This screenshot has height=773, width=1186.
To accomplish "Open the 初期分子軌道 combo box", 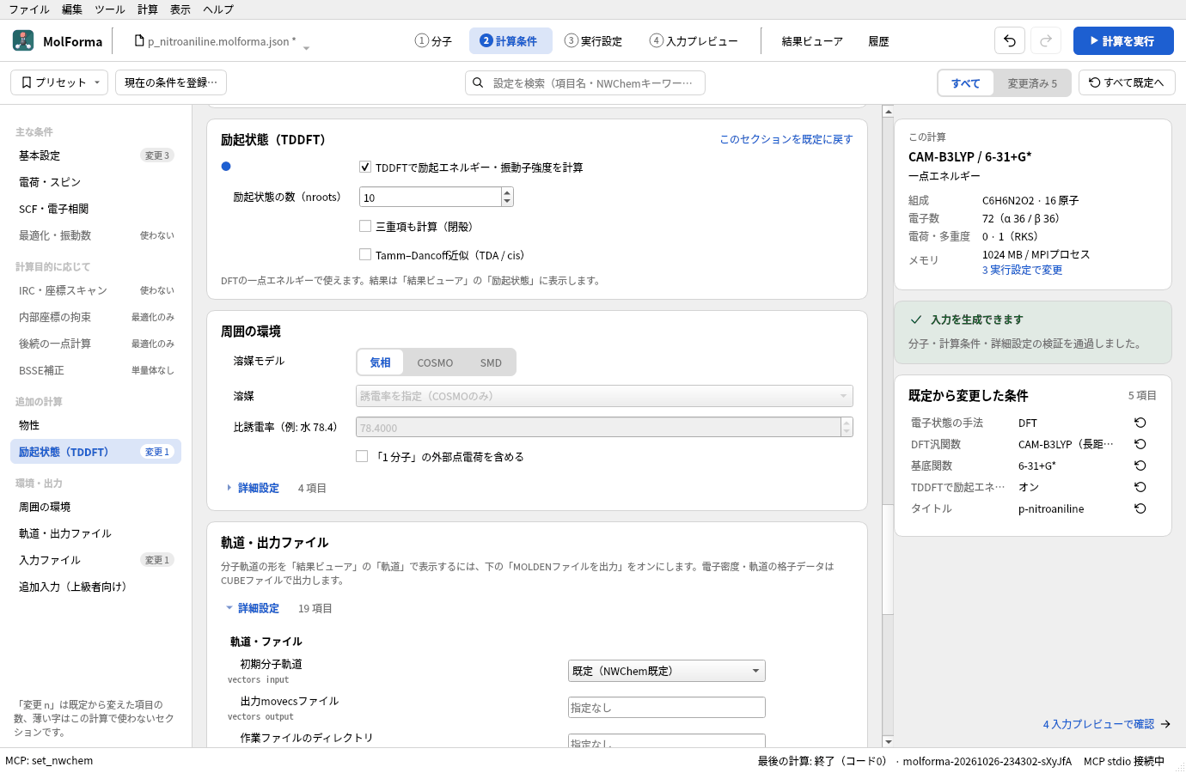I will (x=667, y=671).
